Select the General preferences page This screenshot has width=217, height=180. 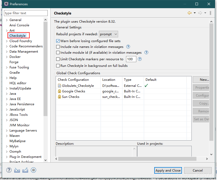click(x=15, y=20)
